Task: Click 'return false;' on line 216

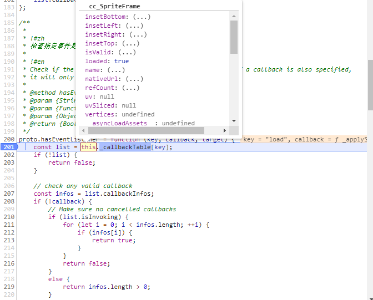Action: (x=87, y=263)
